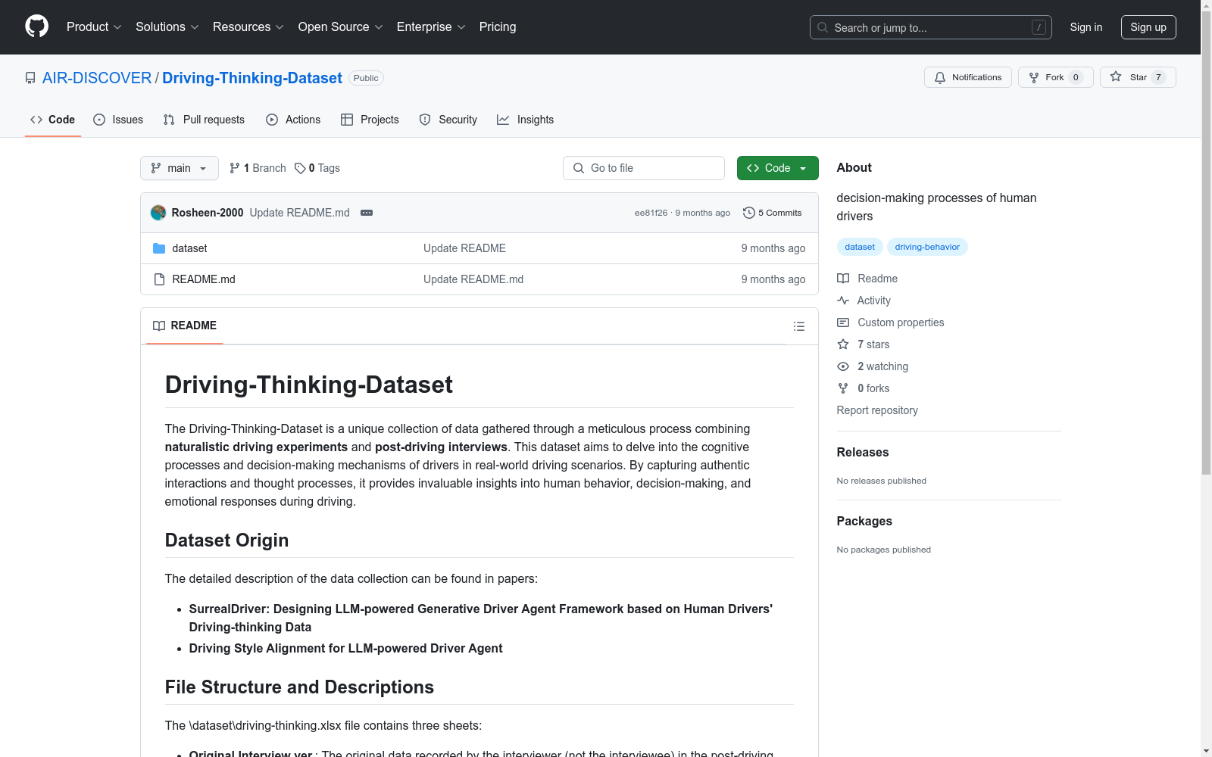
Task: Switch to the Actions tab
Action: coord(293,120)
